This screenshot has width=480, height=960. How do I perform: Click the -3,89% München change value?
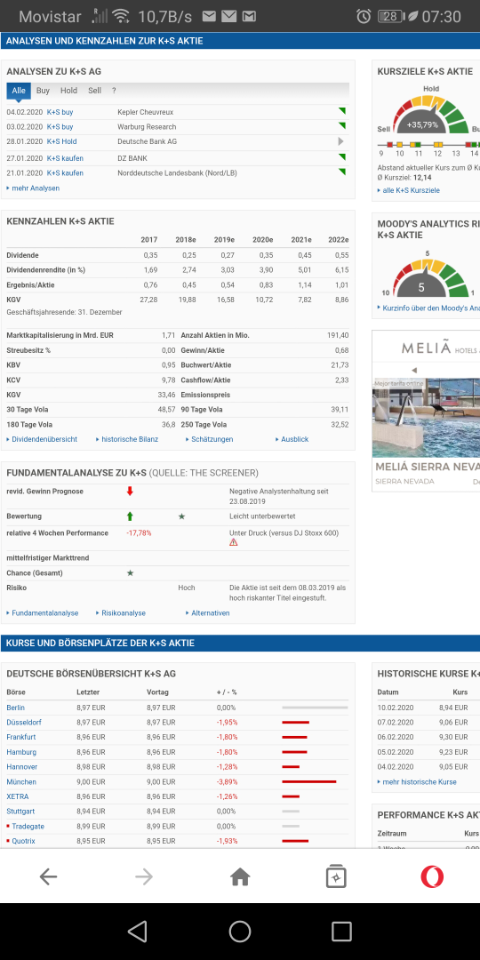[227, 781]
